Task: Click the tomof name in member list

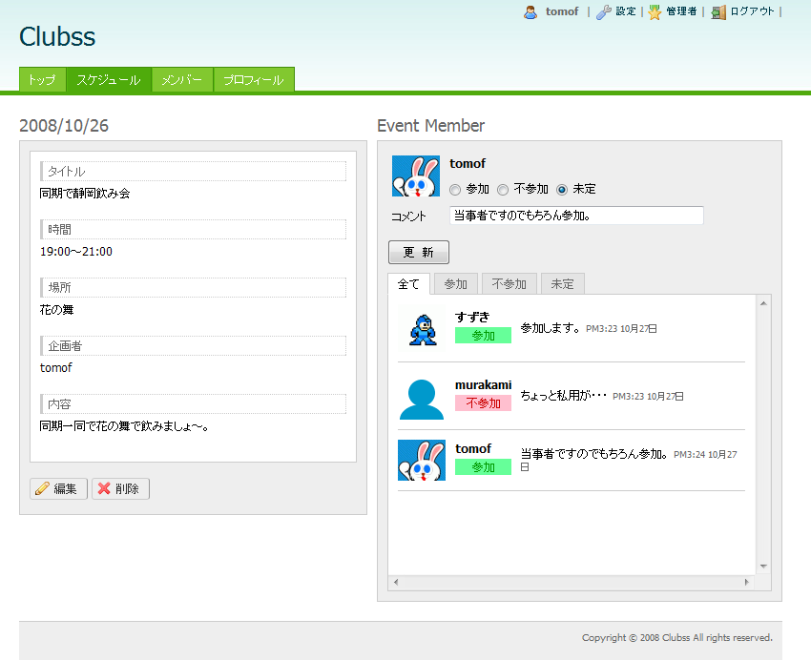Action: point(473,448)
